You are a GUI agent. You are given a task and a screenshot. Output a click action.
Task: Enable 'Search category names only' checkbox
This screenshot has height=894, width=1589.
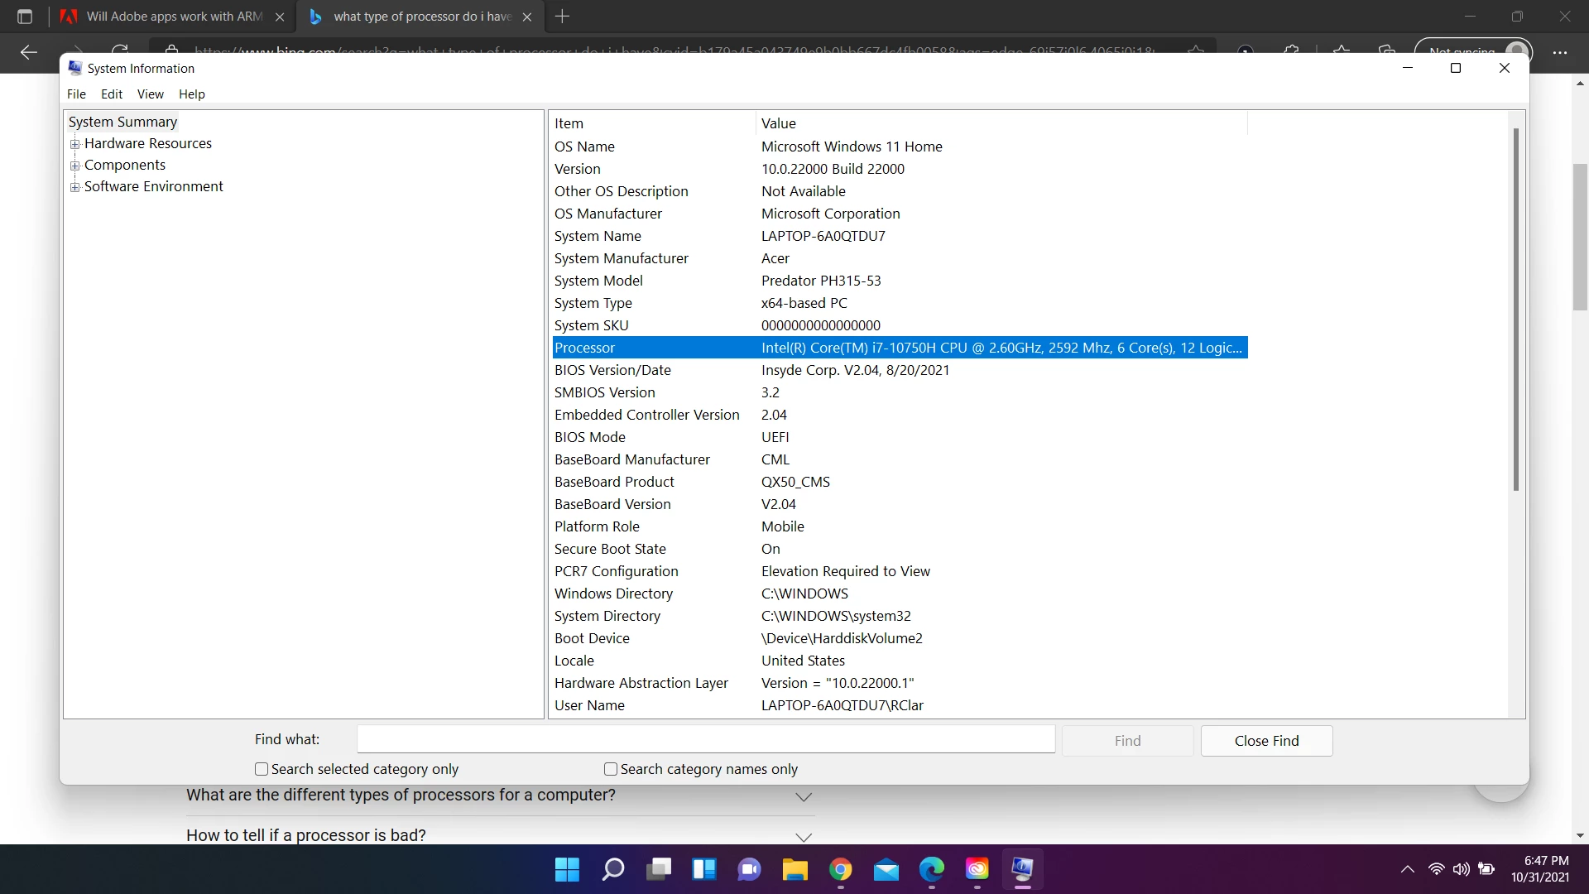(x=611, y=769)
